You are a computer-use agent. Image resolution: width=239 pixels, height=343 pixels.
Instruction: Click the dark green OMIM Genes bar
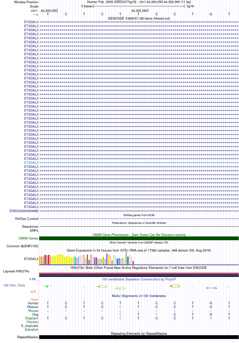coord(139,238)
